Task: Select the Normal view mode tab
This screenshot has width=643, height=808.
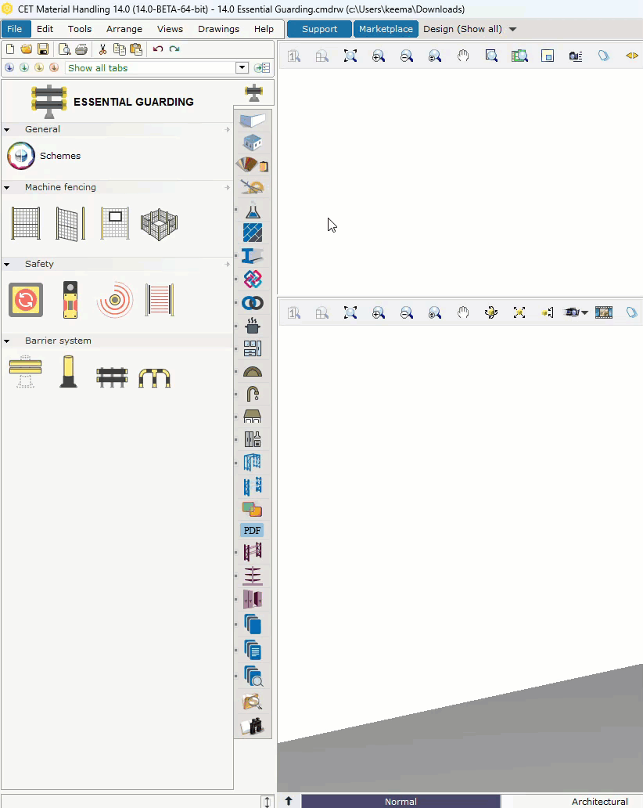Action: [401, 801]
